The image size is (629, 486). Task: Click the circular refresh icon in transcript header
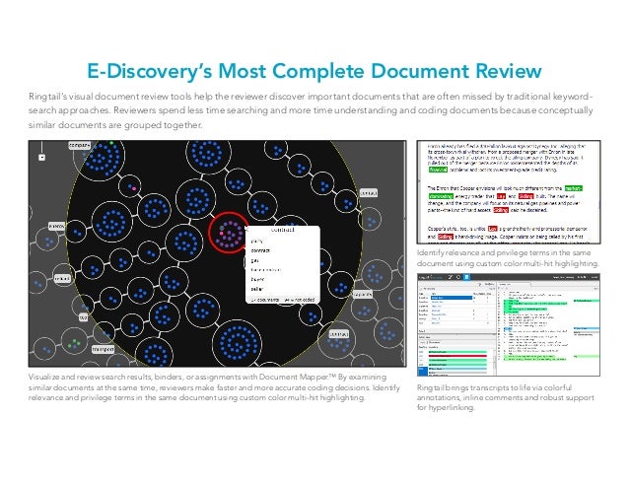(x=458, y=277)
